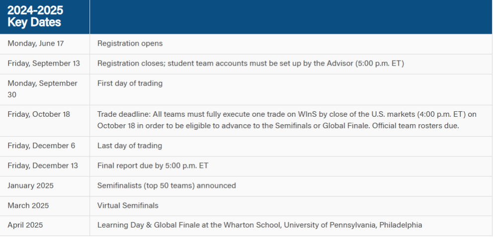Screen dimensions: 493x237
Task: Select the "March 2025" date cell
Action: coord(28,205)
